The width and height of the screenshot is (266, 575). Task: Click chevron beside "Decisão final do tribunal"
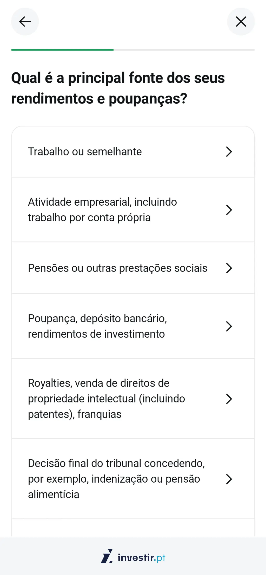click(229, 479)
